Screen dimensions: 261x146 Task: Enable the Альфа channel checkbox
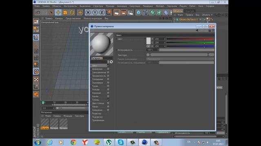[108, 97]
